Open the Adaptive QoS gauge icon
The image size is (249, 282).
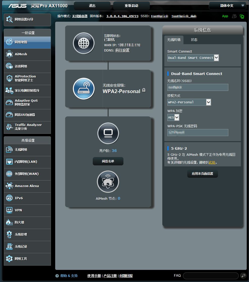pos(9,102)
